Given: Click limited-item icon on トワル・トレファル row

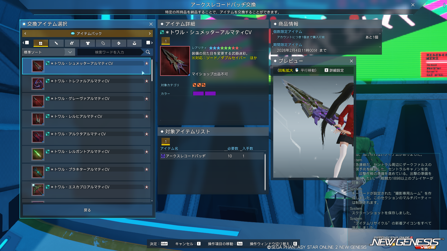Looking at the screenshot, I should 147,81.
